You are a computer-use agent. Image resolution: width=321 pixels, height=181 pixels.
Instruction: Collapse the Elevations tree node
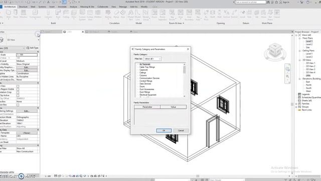299,79
